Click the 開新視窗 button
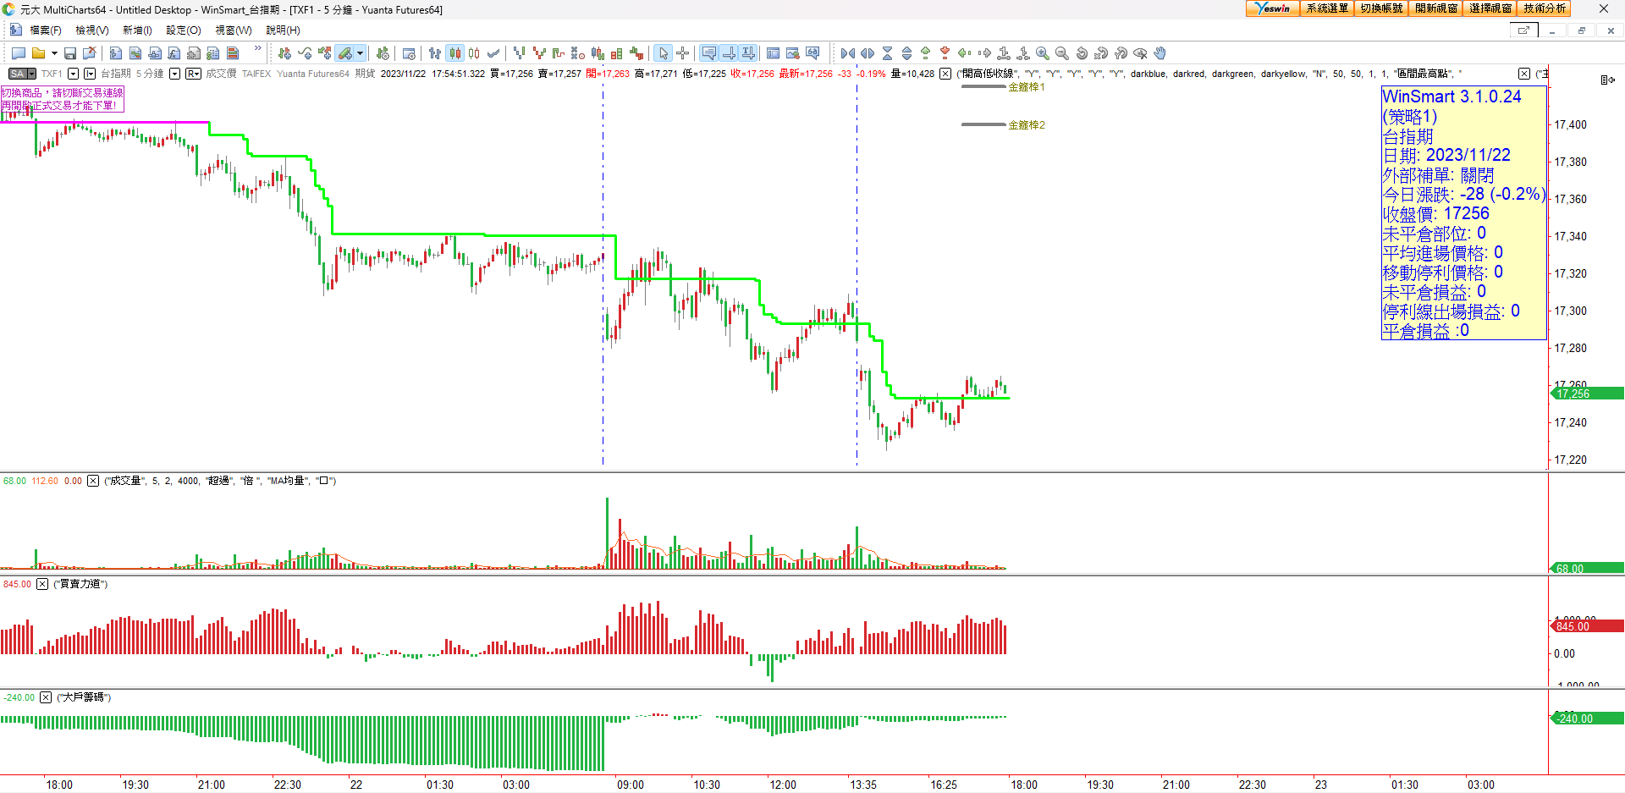1625x793 pixels. pos(1436,8)
